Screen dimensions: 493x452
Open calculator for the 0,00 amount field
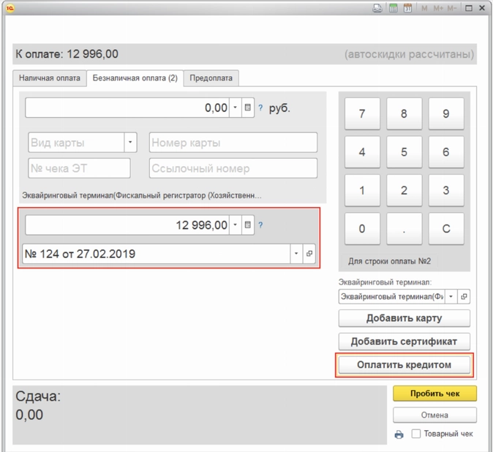pos(248,108)
